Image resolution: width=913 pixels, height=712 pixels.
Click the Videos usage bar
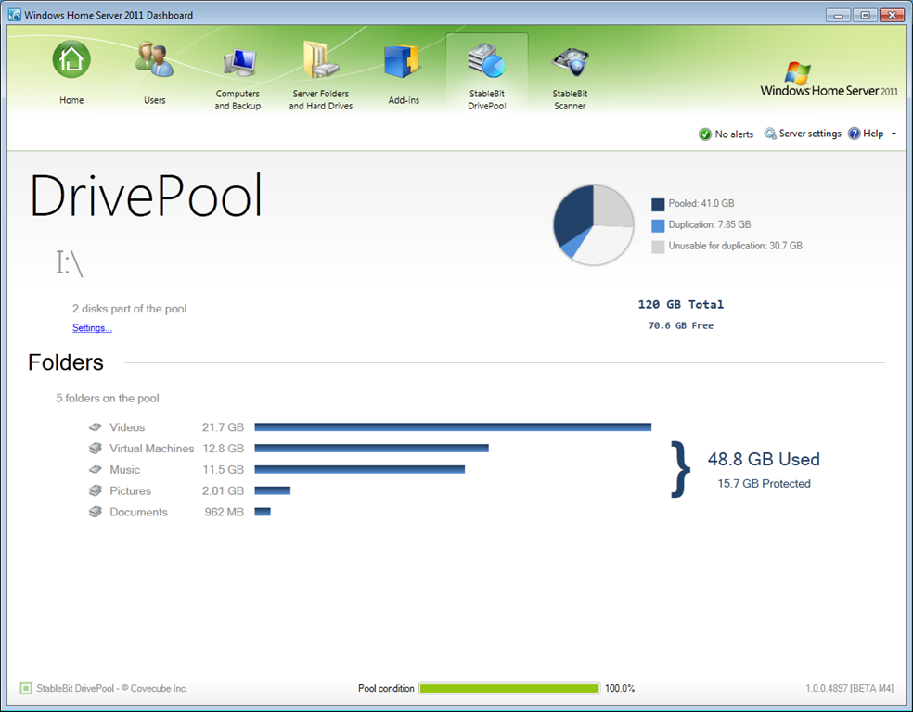(x=453, y=427)
